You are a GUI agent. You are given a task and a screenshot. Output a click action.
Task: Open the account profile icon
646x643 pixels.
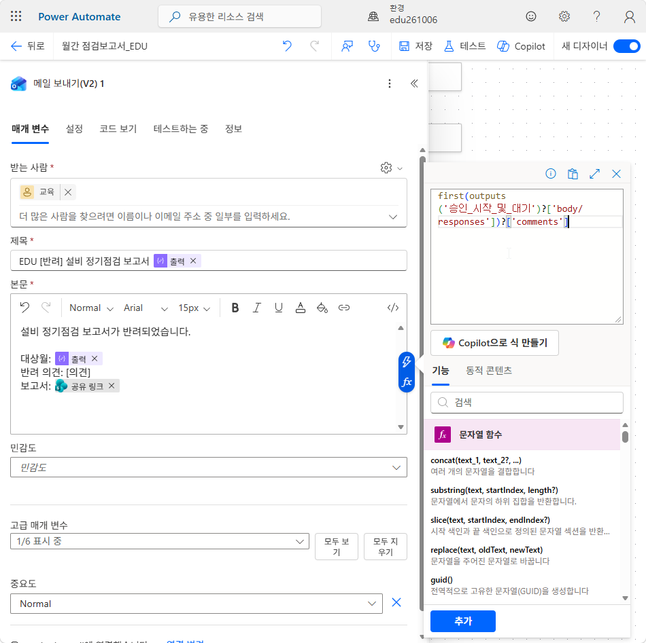coord(629,16)
